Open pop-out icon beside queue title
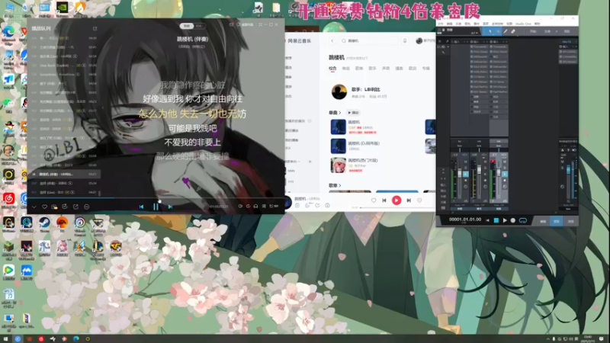 95,28
